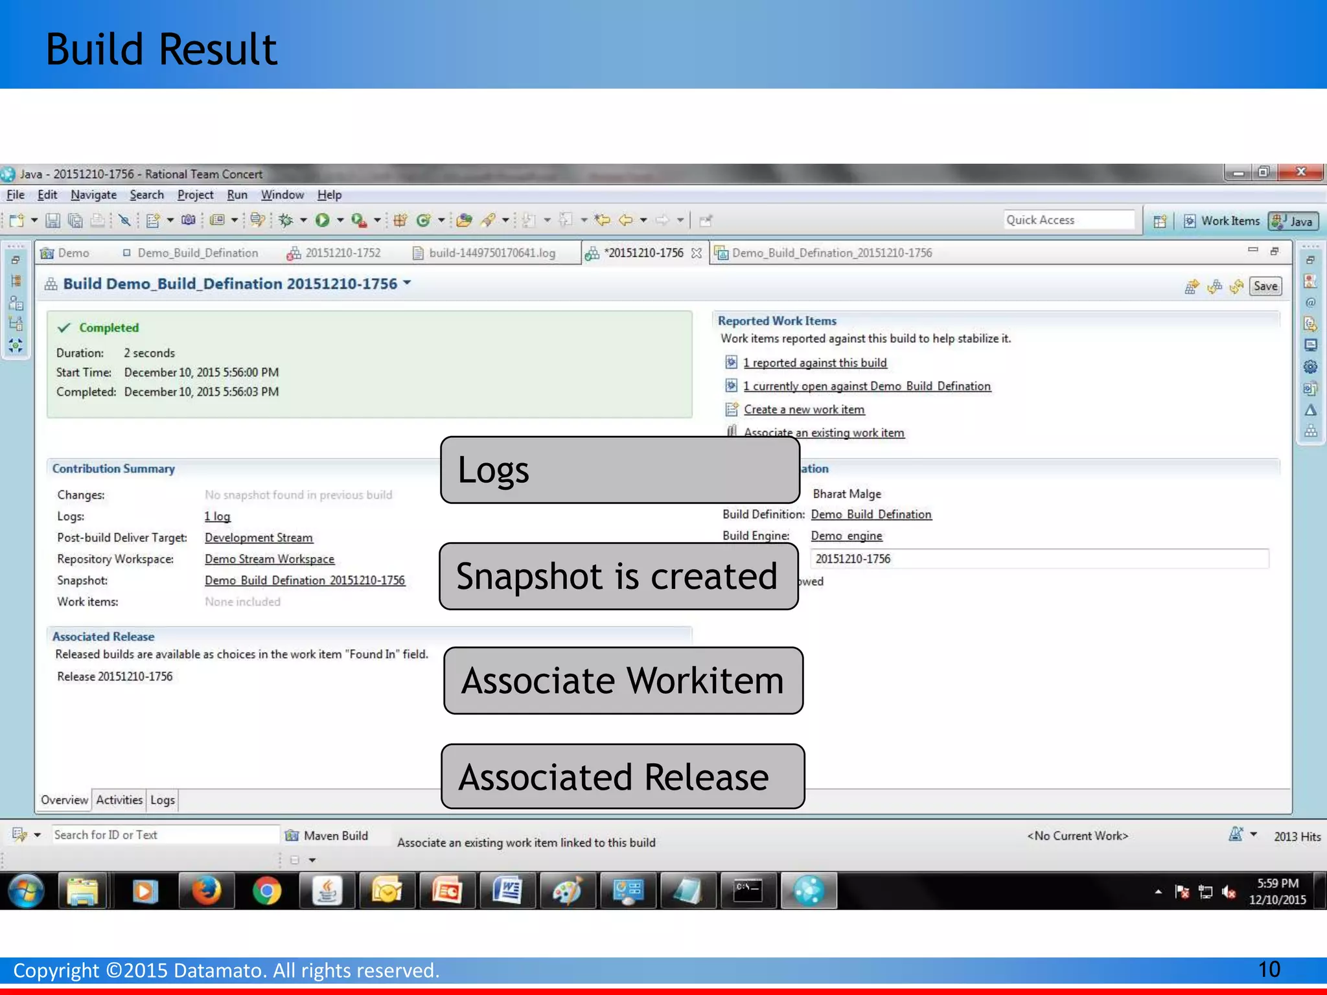Open the Debug configurations dropdown arrow
Image resolution: width=1327 pixels, height=995 pixels.
click(x=303, y=221)
